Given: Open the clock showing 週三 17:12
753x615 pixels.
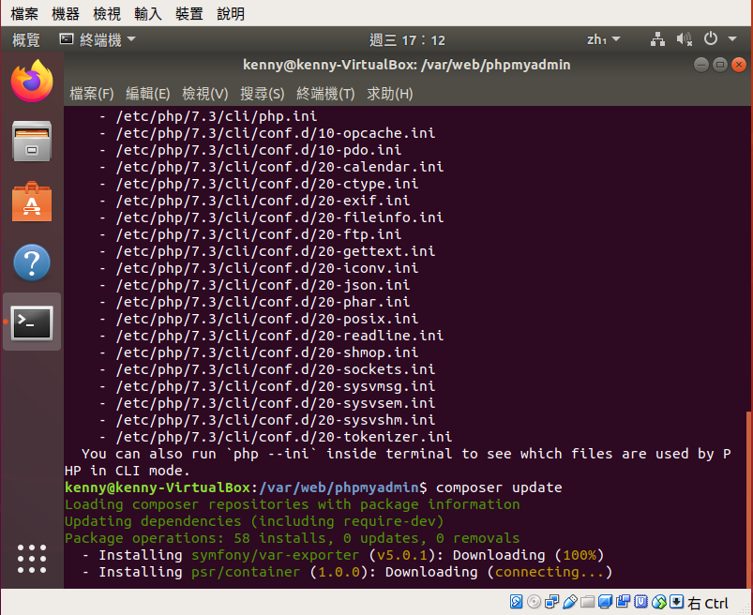Looking at the screenshot, I should (407, 40).
